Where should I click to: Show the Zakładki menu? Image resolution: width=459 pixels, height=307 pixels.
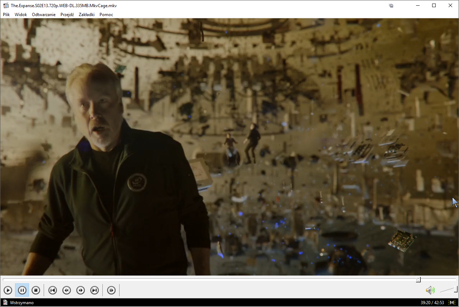tap(87, 15)
